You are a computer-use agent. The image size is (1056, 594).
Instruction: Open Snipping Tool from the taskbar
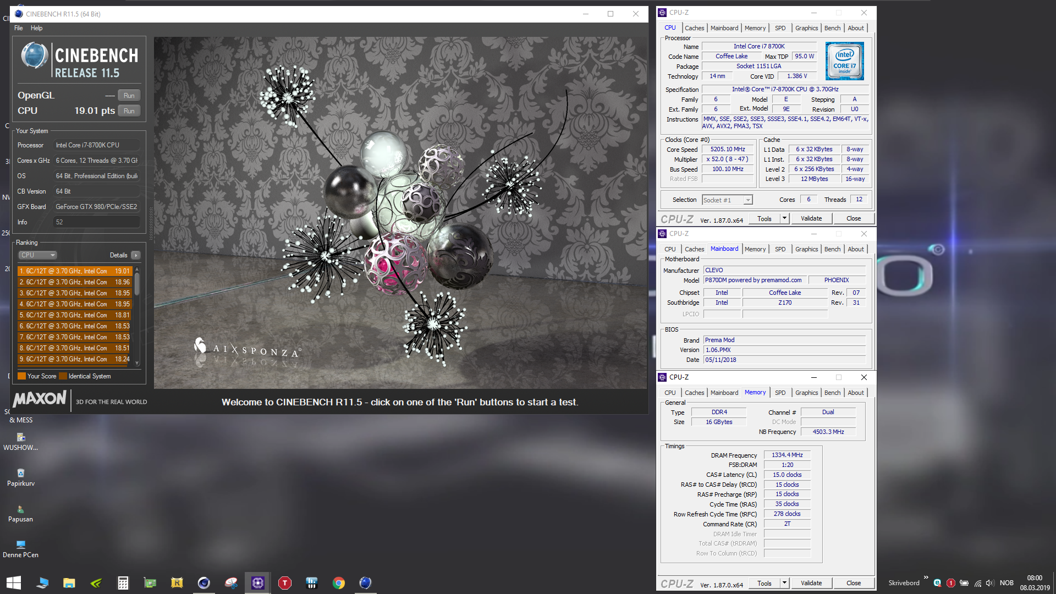click(230, 582)
